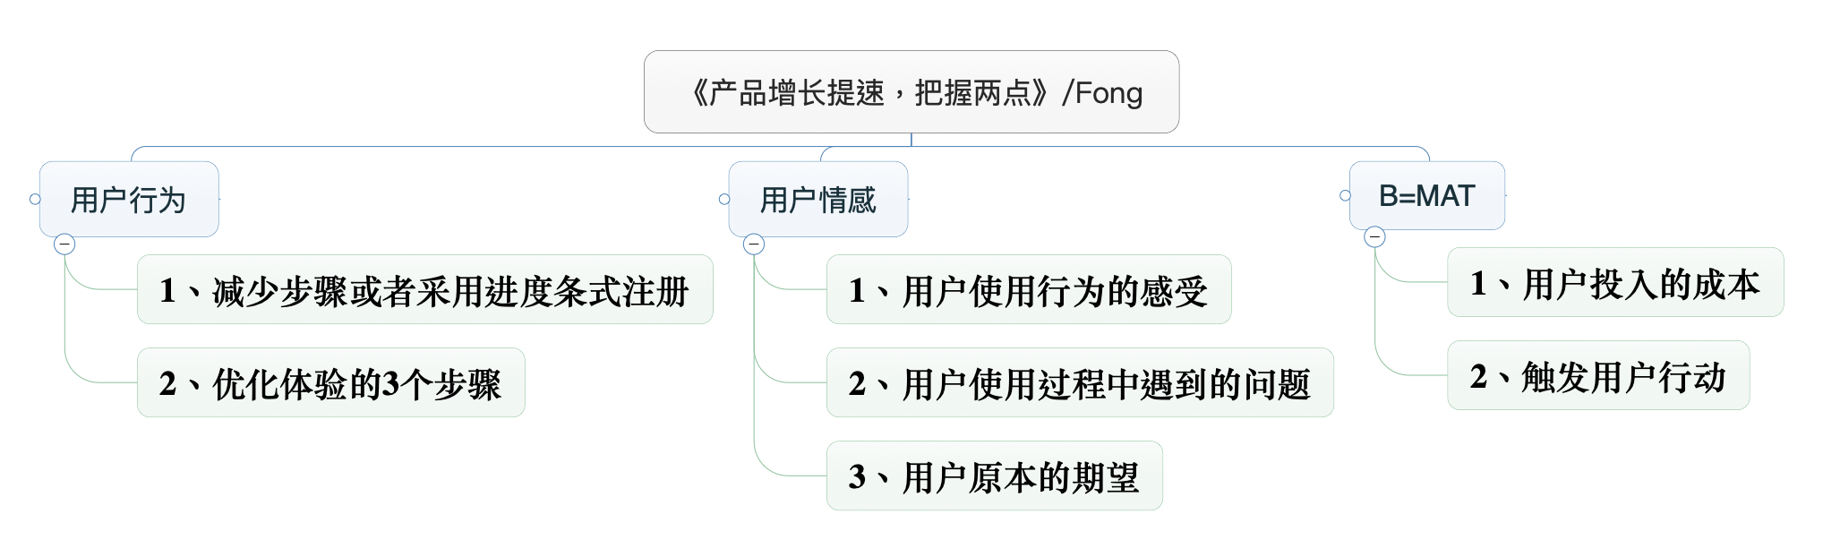This screenshot has width=1823, height=557.
Task: Select the 优化体验的3个步骤 subtopic
Action: click(330, 383)
